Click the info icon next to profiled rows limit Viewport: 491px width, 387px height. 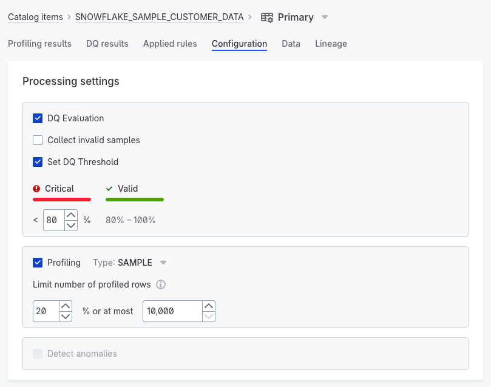click(161, 284)
